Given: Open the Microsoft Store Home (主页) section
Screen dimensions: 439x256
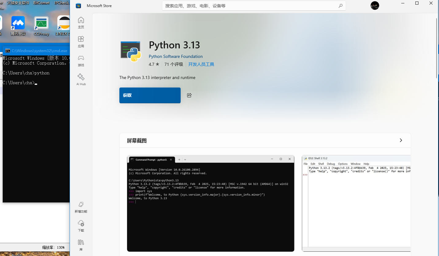Looking at the screenshot, I should 81,23.
